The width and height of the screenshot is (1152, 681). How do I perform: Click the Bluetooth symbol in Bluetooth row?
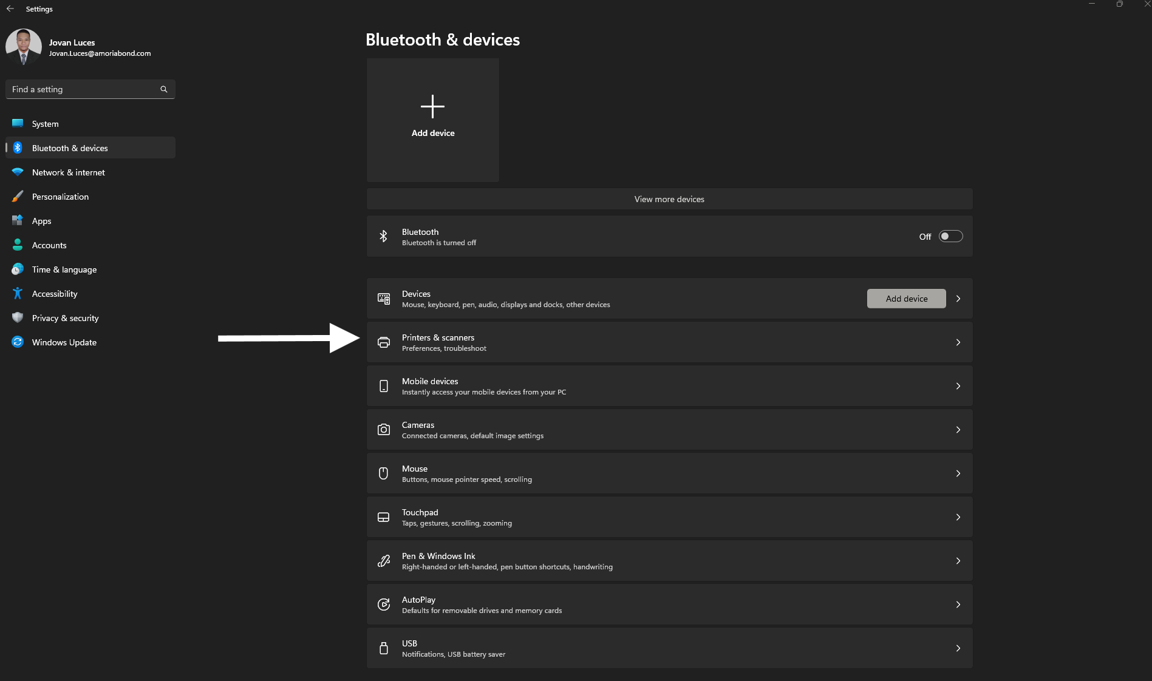point(383,237)
